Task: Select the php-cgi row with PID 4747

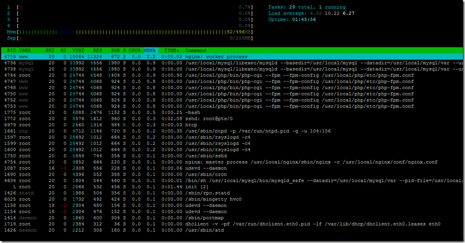Action: pyautogui.click(x=232, y=81)
